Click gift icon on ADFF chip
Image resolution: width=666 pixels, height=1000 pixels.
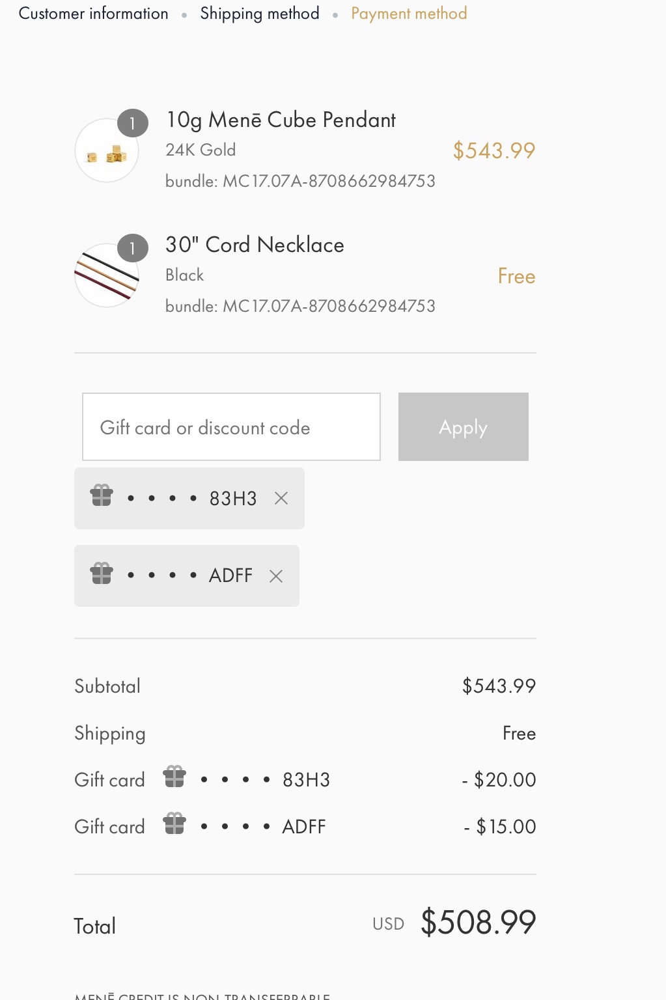pos(102,574)
